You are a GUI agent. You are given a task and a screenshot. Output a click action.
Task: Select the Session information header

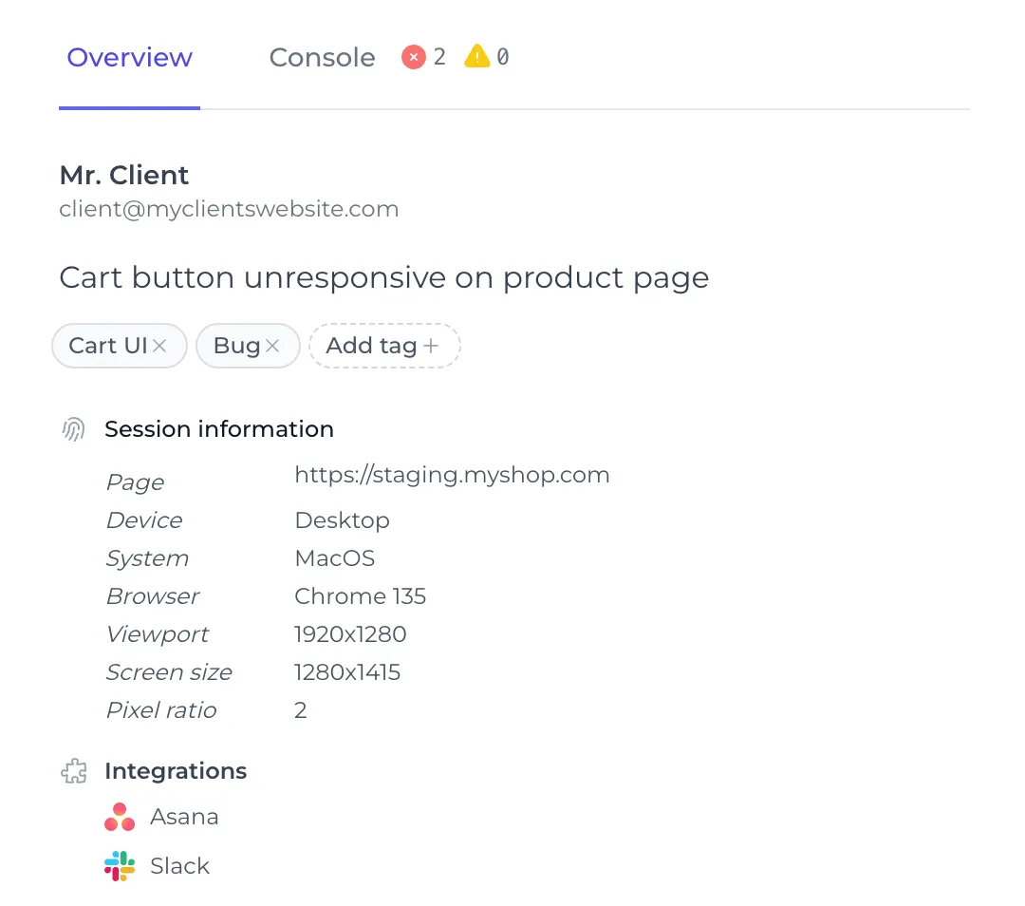(219, 428)
